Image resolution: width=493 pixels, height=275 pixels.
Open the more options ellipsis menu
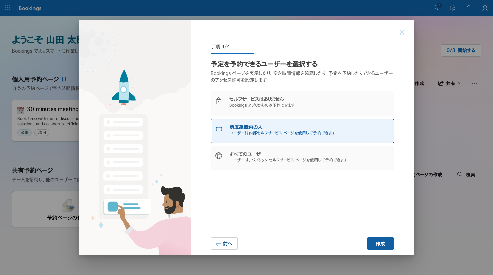475,83
